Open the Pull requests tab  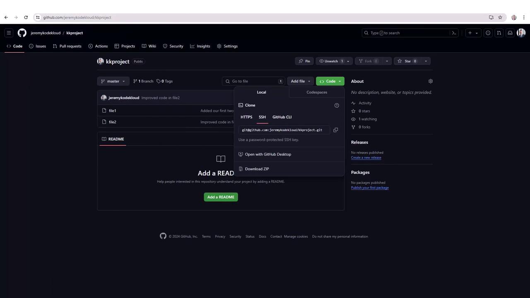tap(67, 46)
